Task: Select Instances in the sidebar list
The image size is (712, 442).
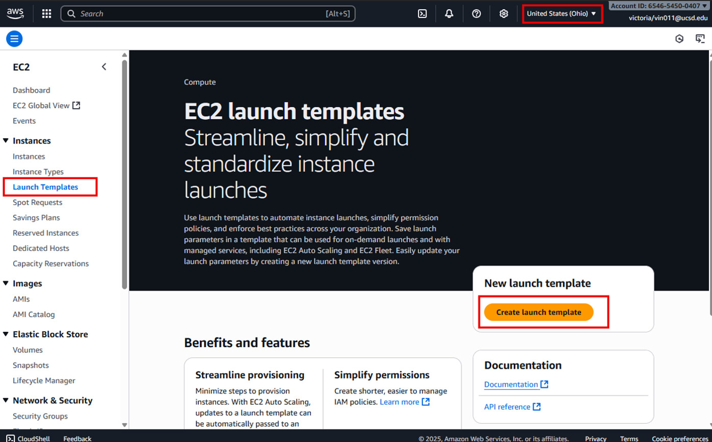Action: tap(29, 157)
